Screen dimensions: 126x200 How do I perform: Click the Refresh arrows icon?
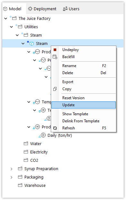pyautogui.click(x=55, y=128)
